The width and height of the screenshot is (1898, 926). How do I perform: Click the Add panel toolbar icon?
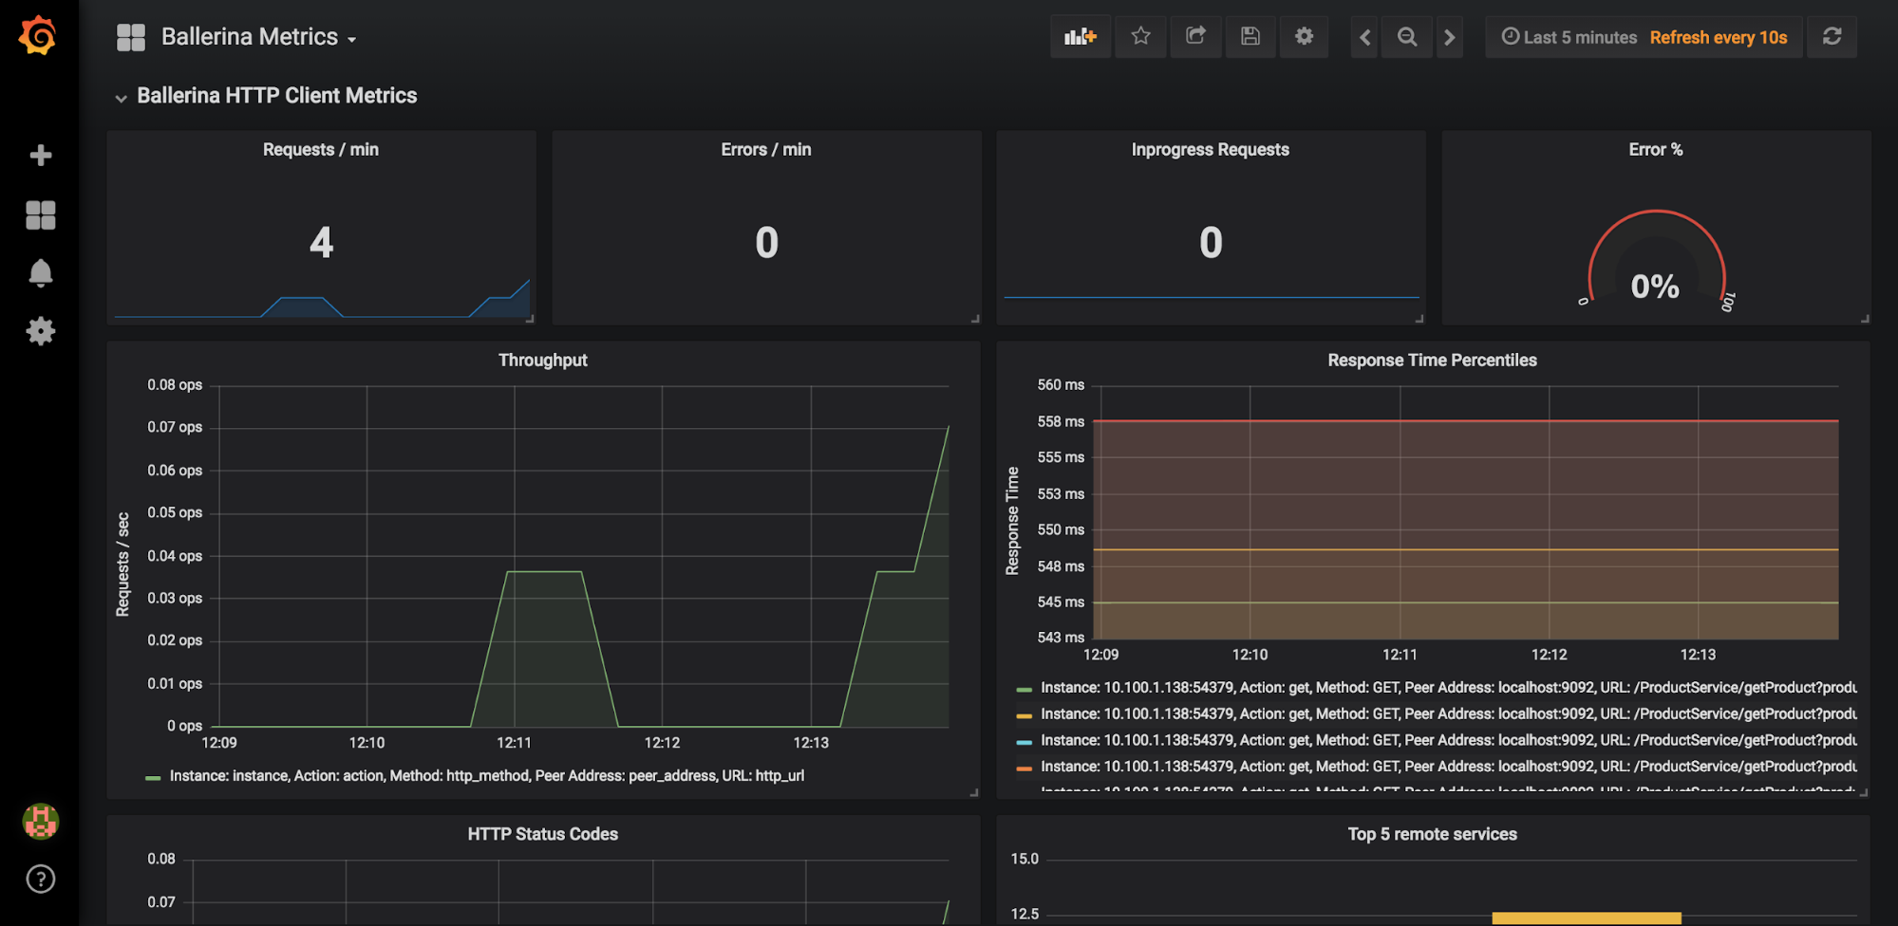pos(1080,37)
